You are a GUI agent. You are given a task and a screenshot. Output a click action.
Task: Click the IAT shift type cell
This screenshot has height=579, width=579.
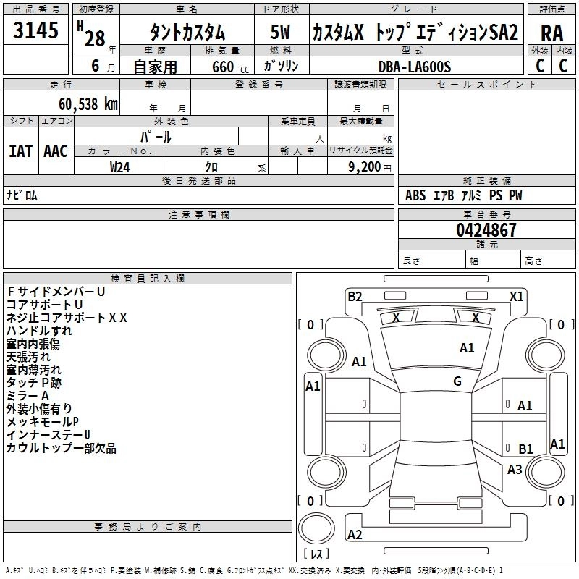point(20,151)
